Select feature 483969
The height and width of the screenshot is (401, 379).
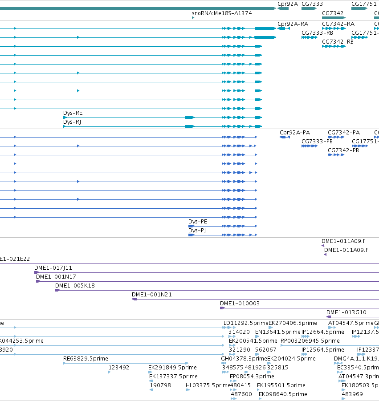pos(352,394)
